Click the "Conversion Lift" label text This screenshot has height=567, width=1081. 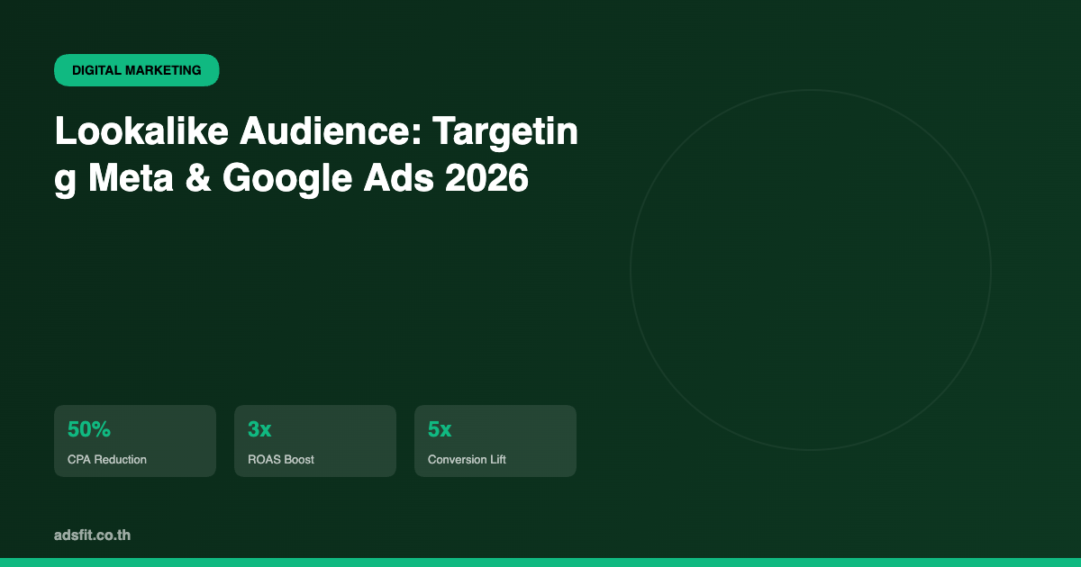467,459
